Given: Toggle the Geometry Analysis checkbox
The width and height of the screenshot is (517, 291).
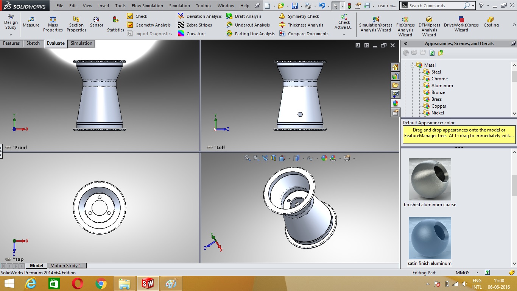Looking at the screenshot, I should [130, 25].
